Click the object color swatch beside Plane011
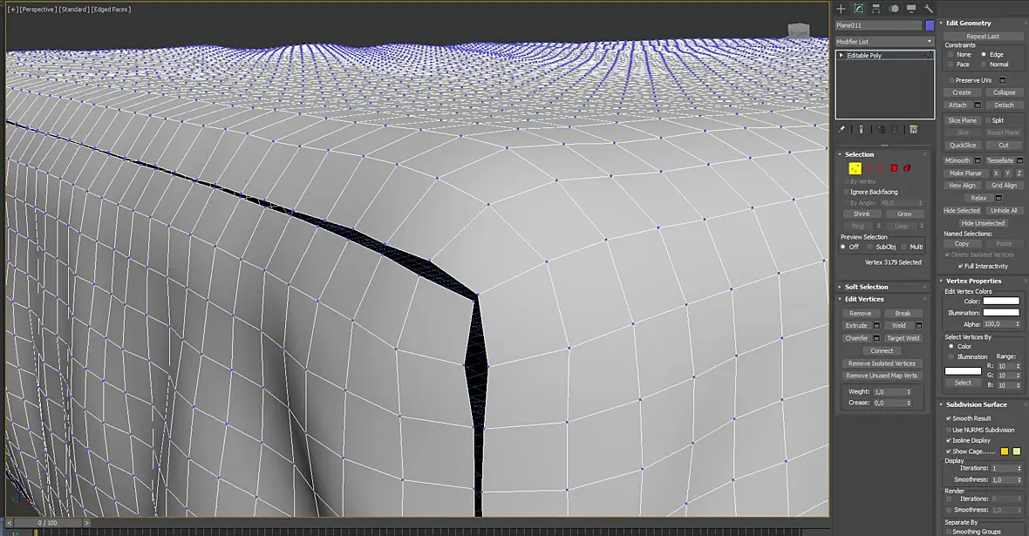The width and height of the screenshot is (1029, 536). click(x=930, y=25)
